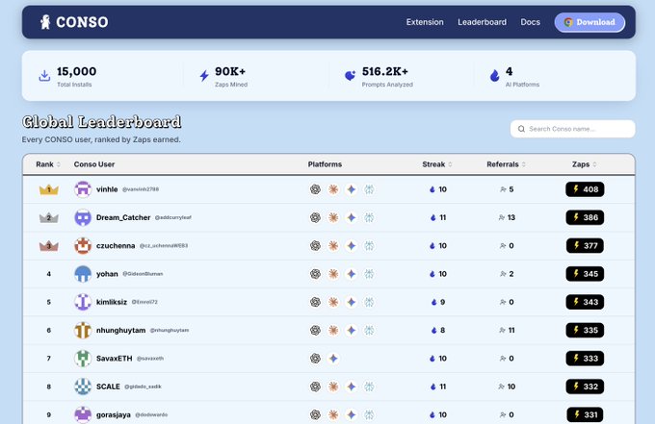Click the CONSO logo in the header
The width and height of the screenshot is (655, 424).
point(74,22)
